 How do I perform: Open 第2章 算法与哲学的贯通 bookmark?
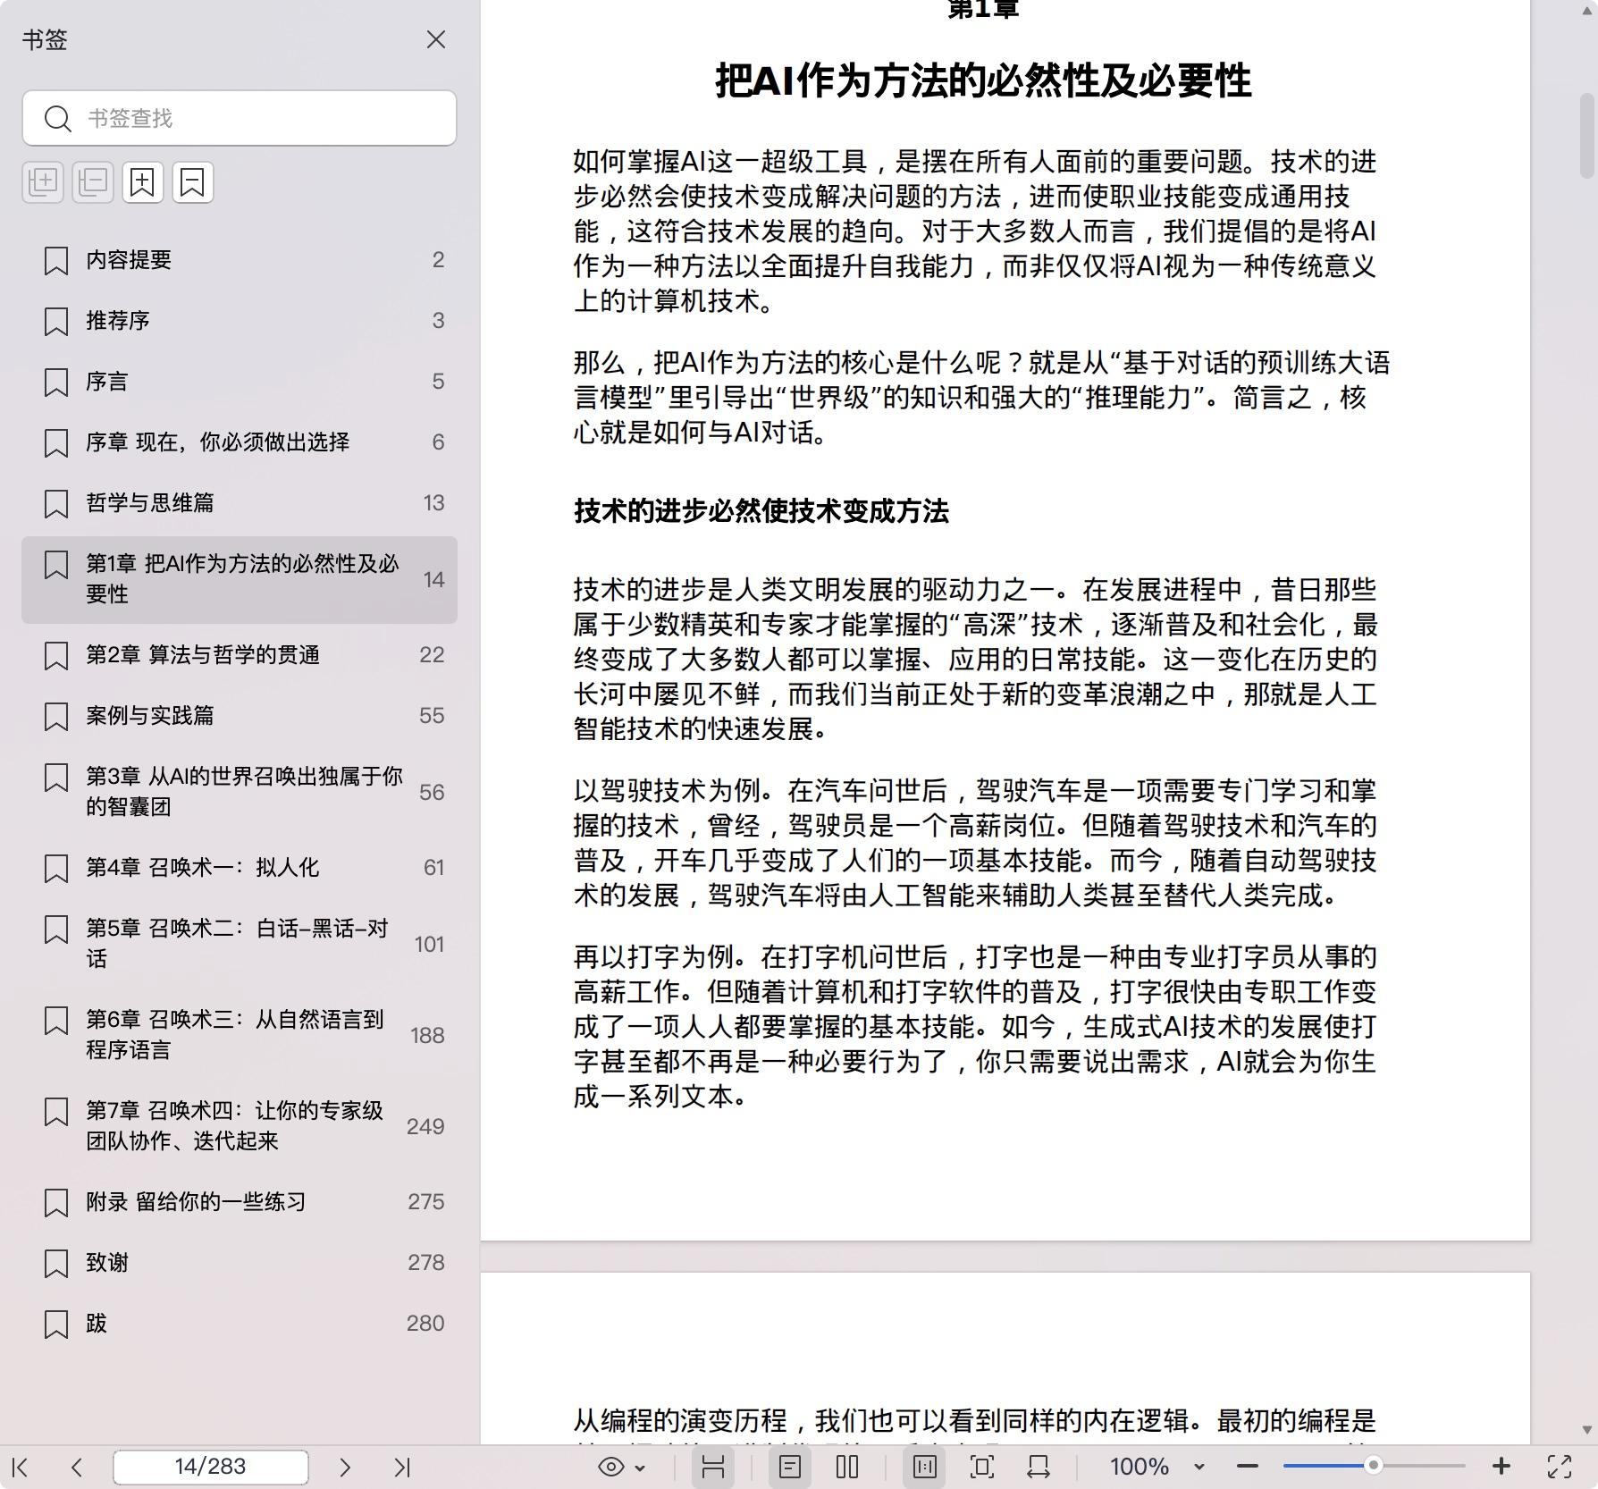click(x=240, y=655)
